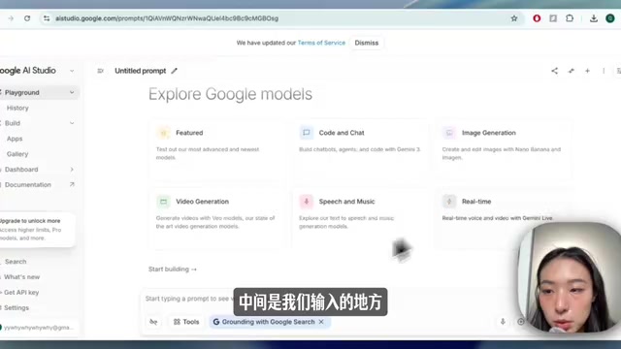Click the Featured star icon
The height and width of the screenshot is (349, 621).
tap(163, 133)
